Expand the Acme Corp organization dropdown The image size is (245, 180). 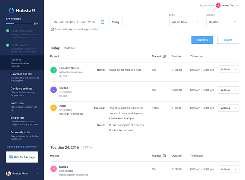click(x=238, y=6)
